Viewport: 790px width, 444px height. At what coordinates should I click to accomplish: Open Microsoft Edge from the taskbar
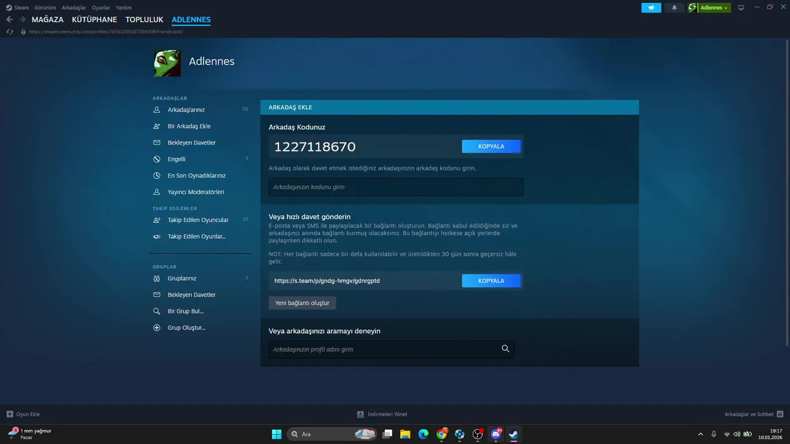pos(423,434)
